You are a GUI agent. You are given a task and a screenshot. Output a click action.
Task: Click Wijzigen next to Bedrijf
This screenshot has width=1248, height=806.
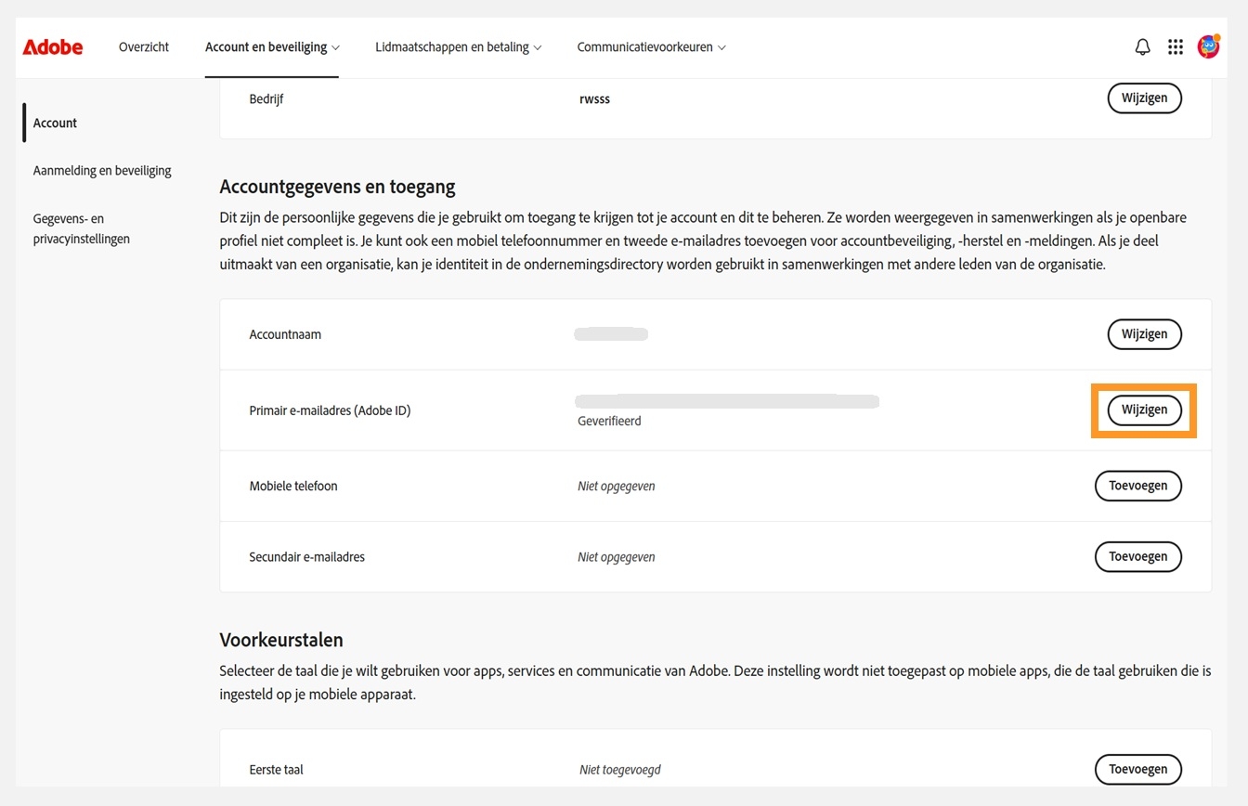pos(1144,97)
